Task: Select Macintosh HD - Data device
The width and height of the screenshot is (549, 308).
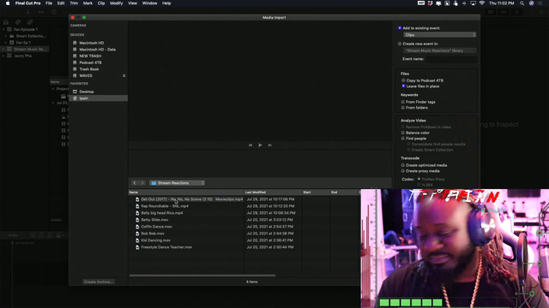Action: [x=98, y=50]
